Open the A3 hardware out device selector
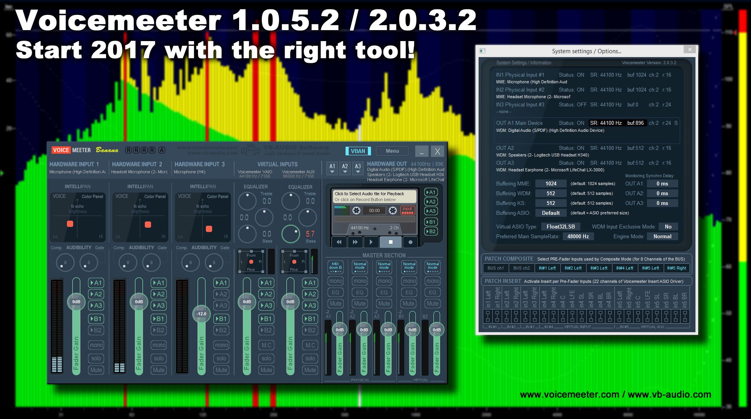 358,168
